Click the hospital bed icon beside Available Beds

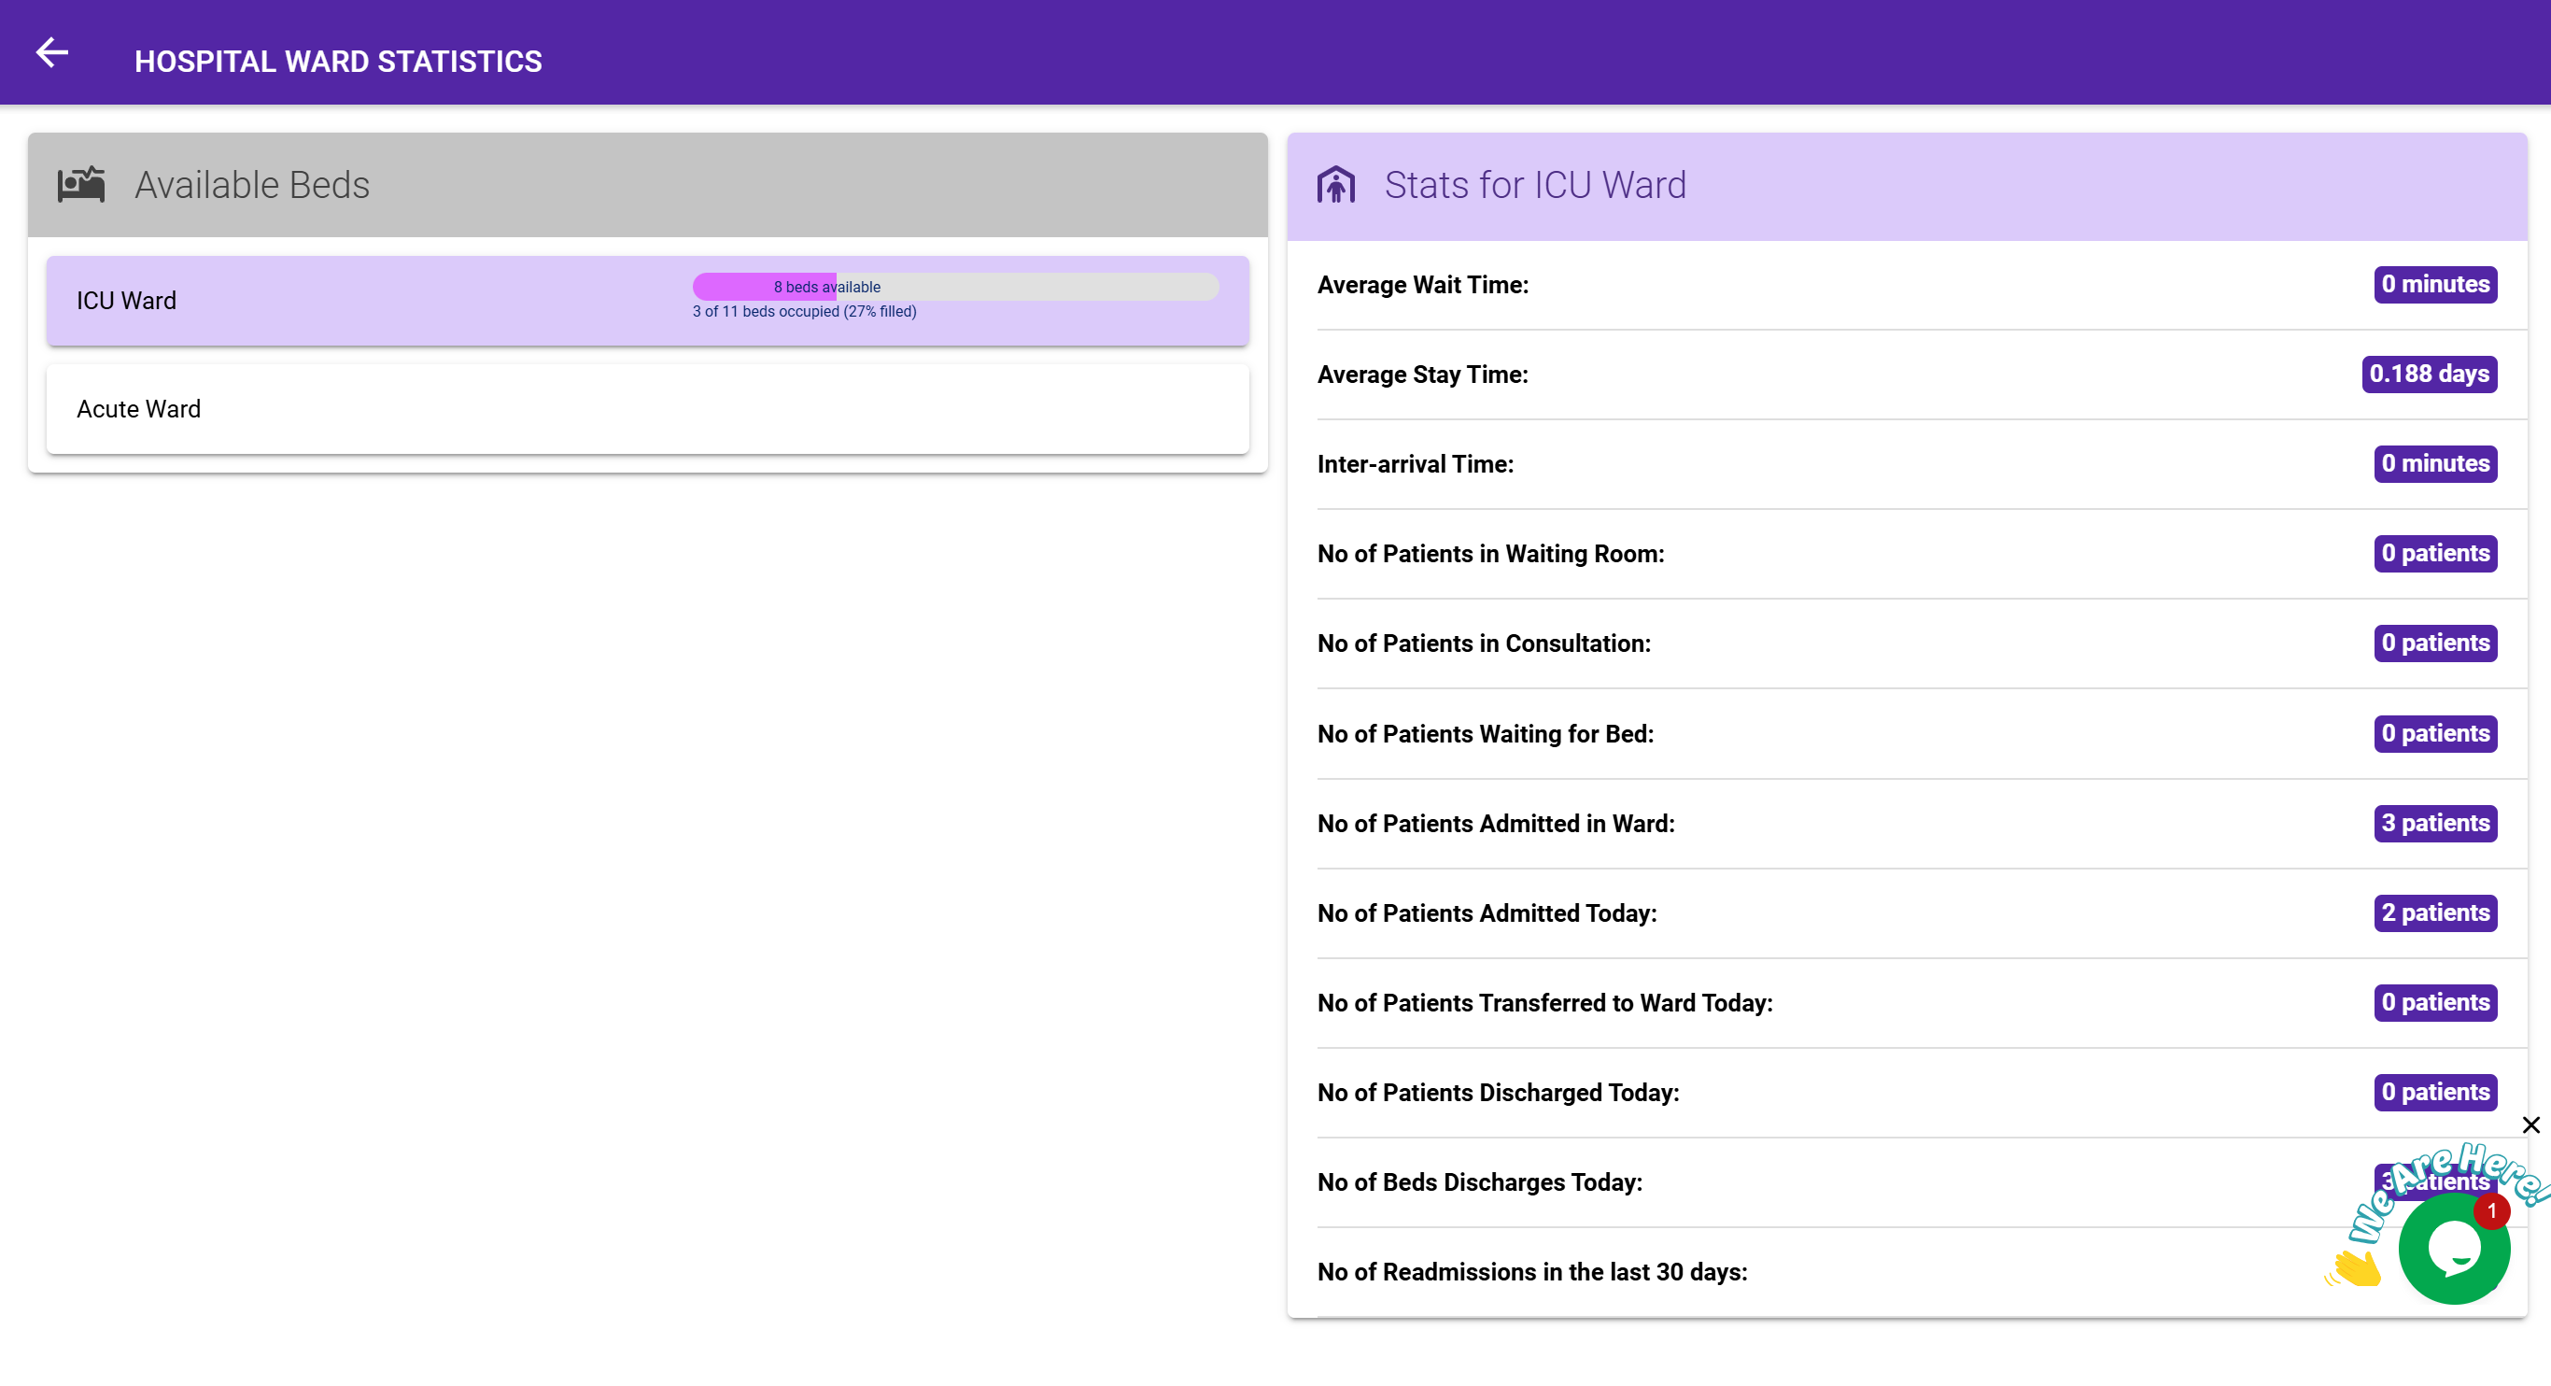81,184
